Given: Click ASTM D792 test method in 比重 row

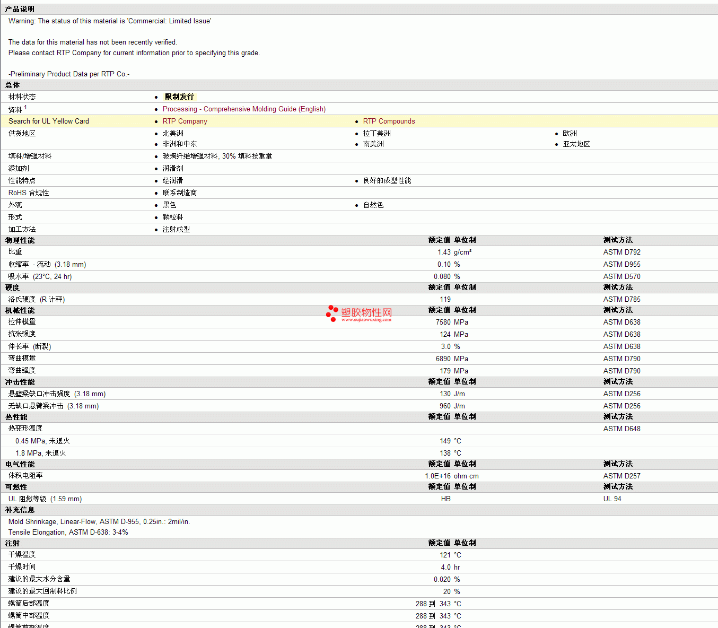Looking at the screenshot, I should click(x=621, y=252).
